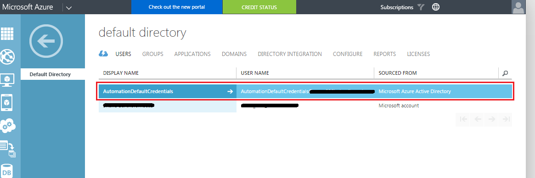Click Check out the new portal button
This screenshot has height=178, width=535.
click(x=177, y=7)
